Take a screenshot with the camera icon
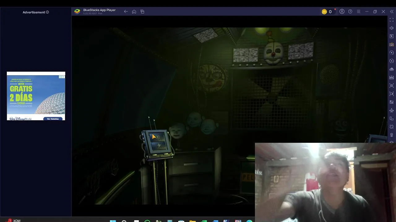This screenshot has height=222, width=396. [392, 85]
